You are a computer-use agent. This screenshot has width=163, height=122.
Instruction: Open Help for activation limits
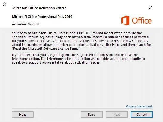click(x=23, y=115)
